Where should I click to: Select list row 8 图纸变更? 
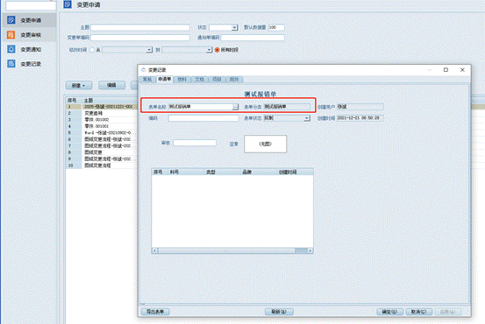tap(101, 152)
